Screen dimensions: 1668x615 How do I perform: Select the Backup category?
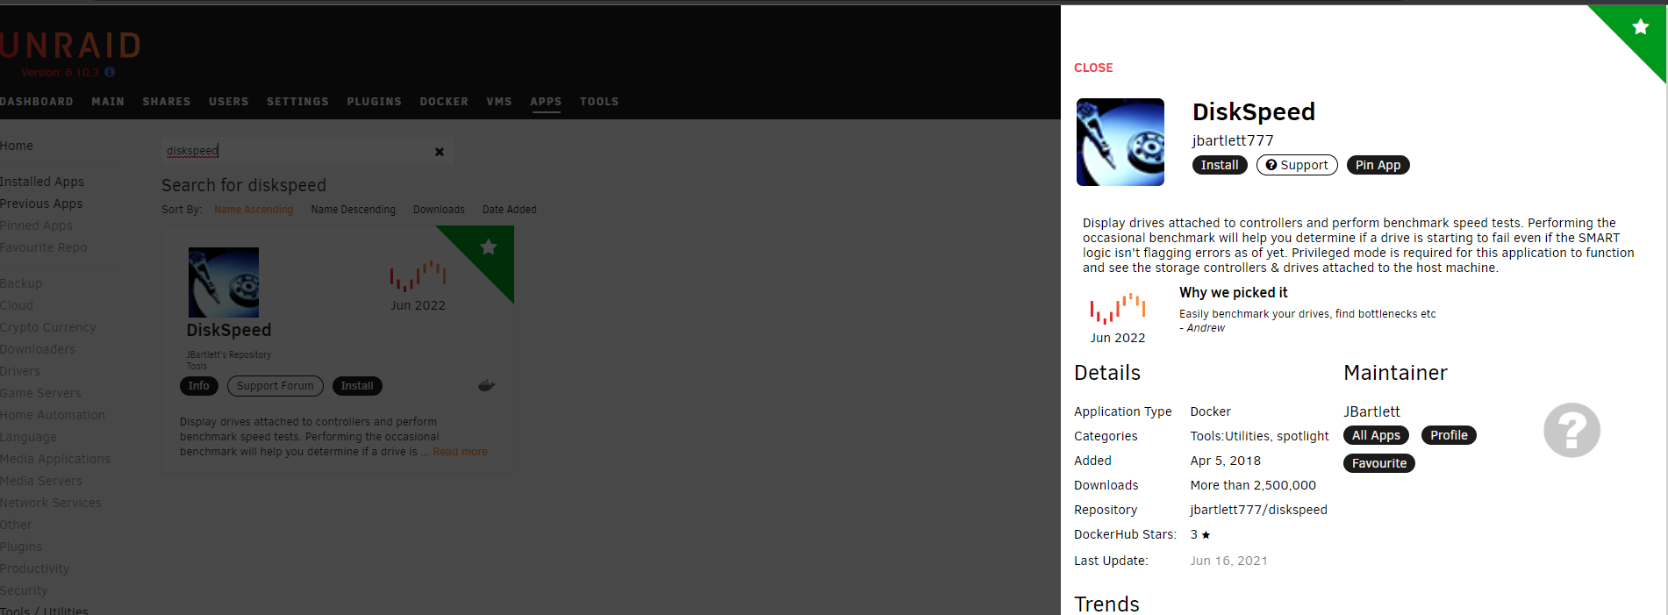(21, 283)
